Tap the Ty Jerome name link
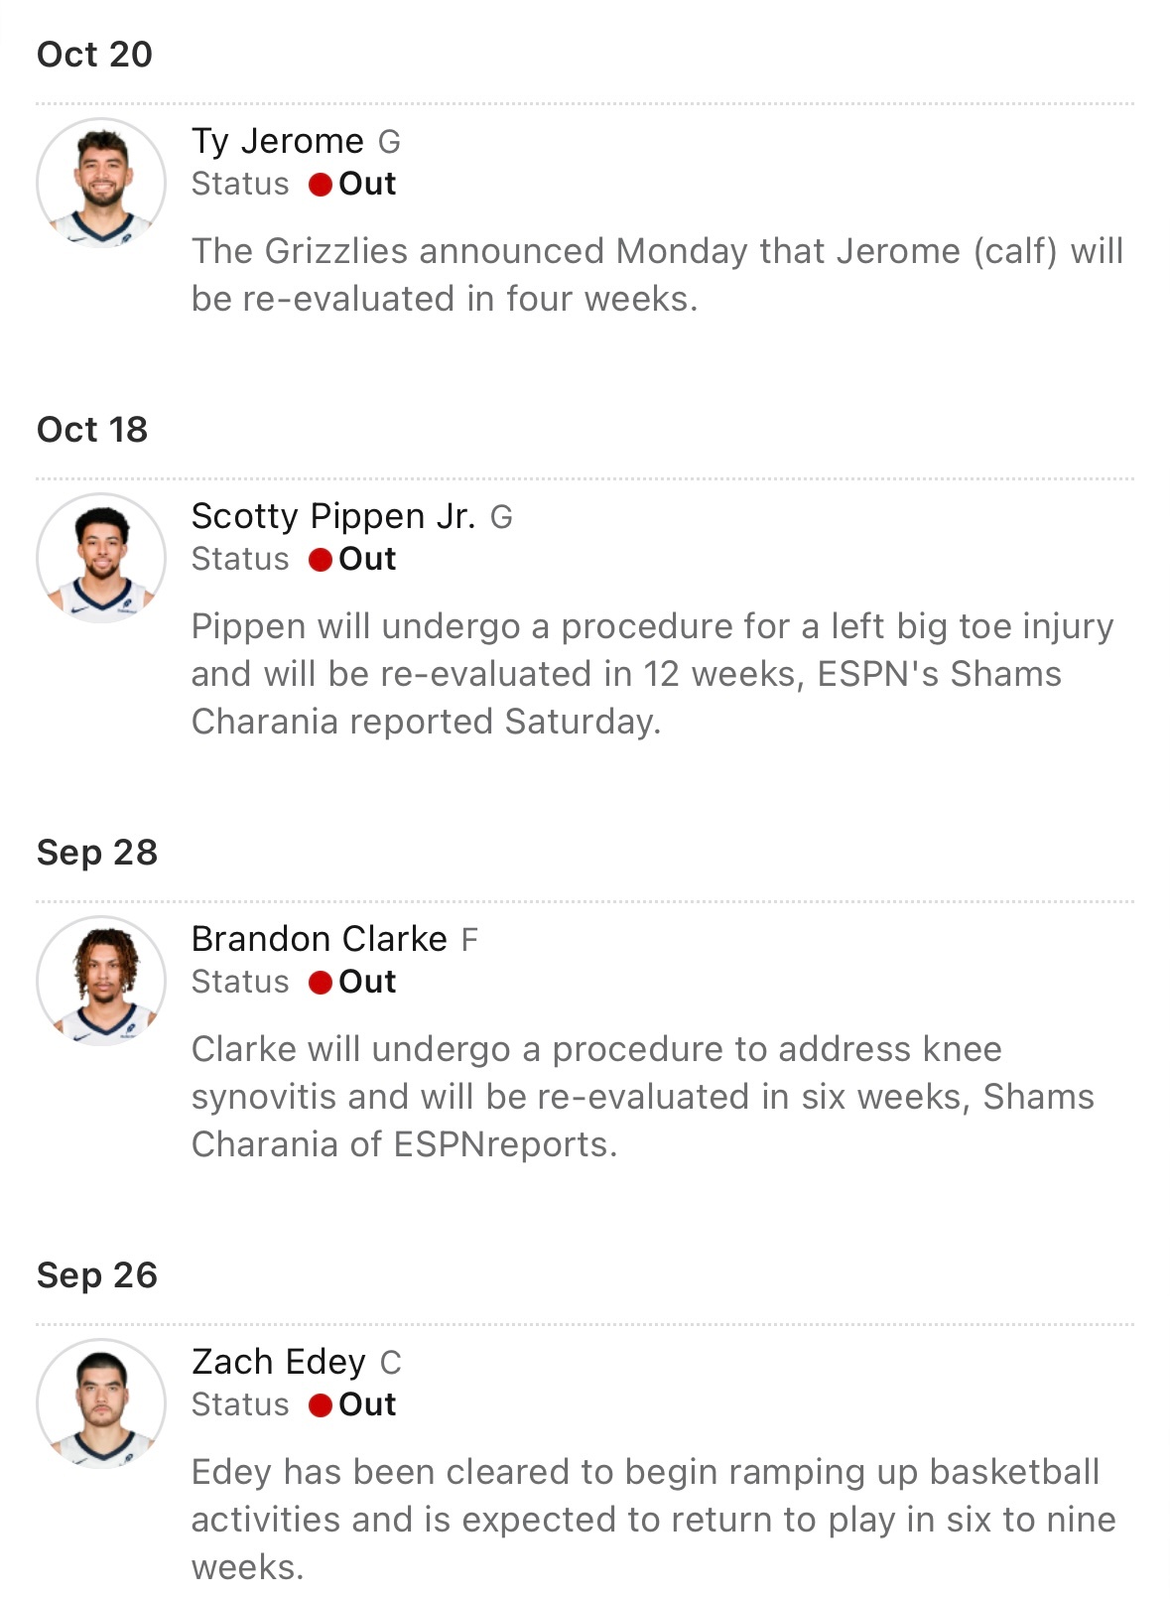1170x1599 pixels. coord(278,141)
